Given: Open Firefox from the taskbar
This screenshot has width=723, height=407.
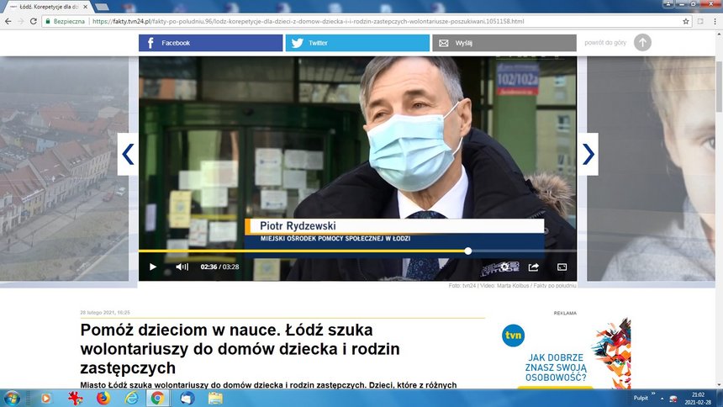Looking at the screenshot, I should pos(103,398).
